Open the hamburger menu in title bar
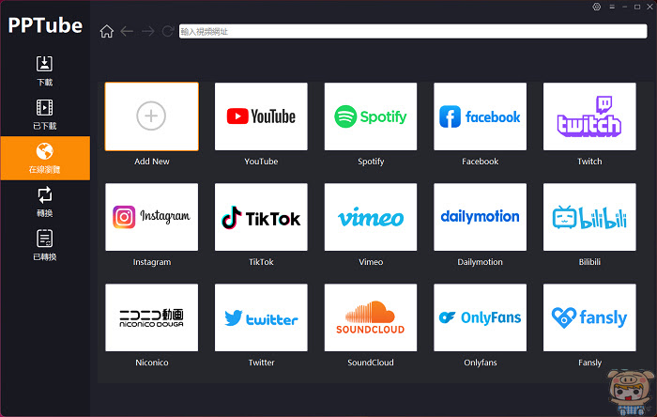 pyautogui.click(x=612, y=7)
